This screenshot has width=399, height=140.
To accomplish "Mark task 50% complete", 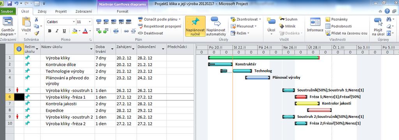I will tap(114, 22).
